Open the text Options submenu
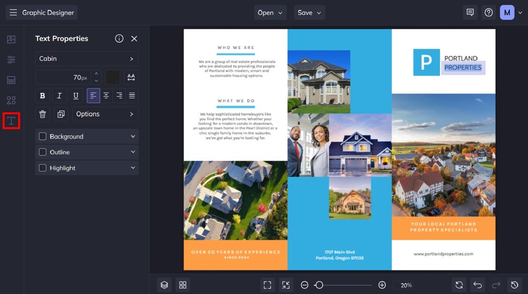Screen dimensions: 528x294 (105, 114)
